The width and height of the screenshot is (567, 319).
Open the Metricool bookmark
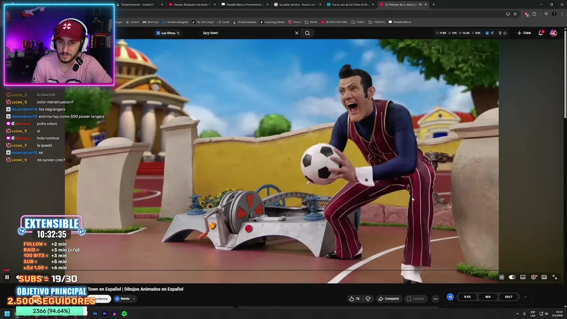coord(151,22)
